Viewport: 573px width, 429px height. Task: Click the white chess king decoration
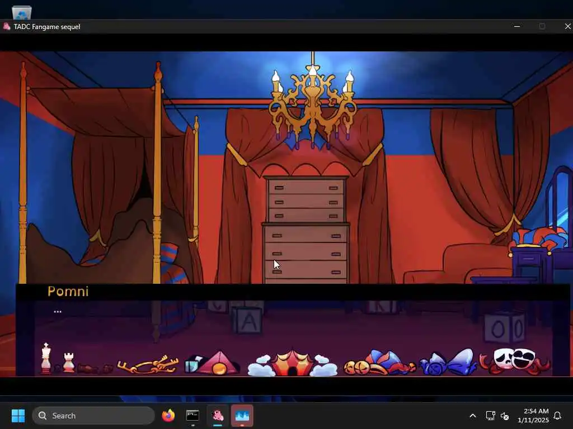tap(46, 358)
